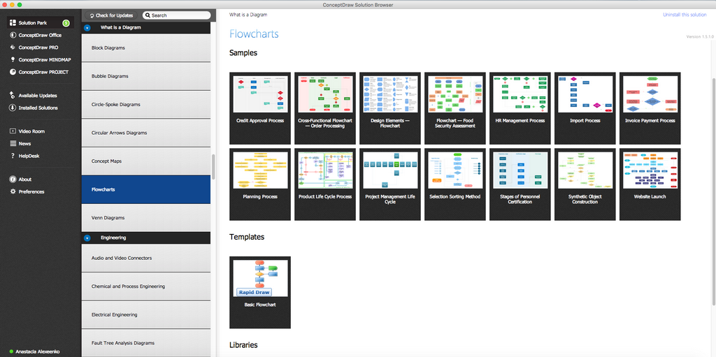
Task: Open Product Life Cycle Process sample
Action: coord(325,184)
